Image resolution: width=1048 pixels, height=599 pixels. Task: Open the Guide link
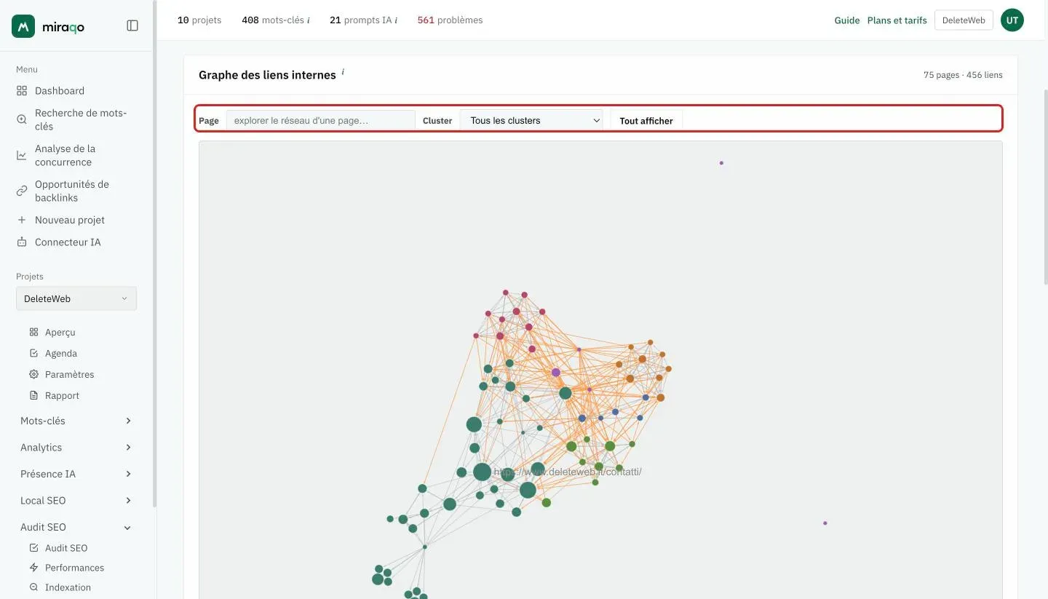pyautogui.click(x=847, y=20)
